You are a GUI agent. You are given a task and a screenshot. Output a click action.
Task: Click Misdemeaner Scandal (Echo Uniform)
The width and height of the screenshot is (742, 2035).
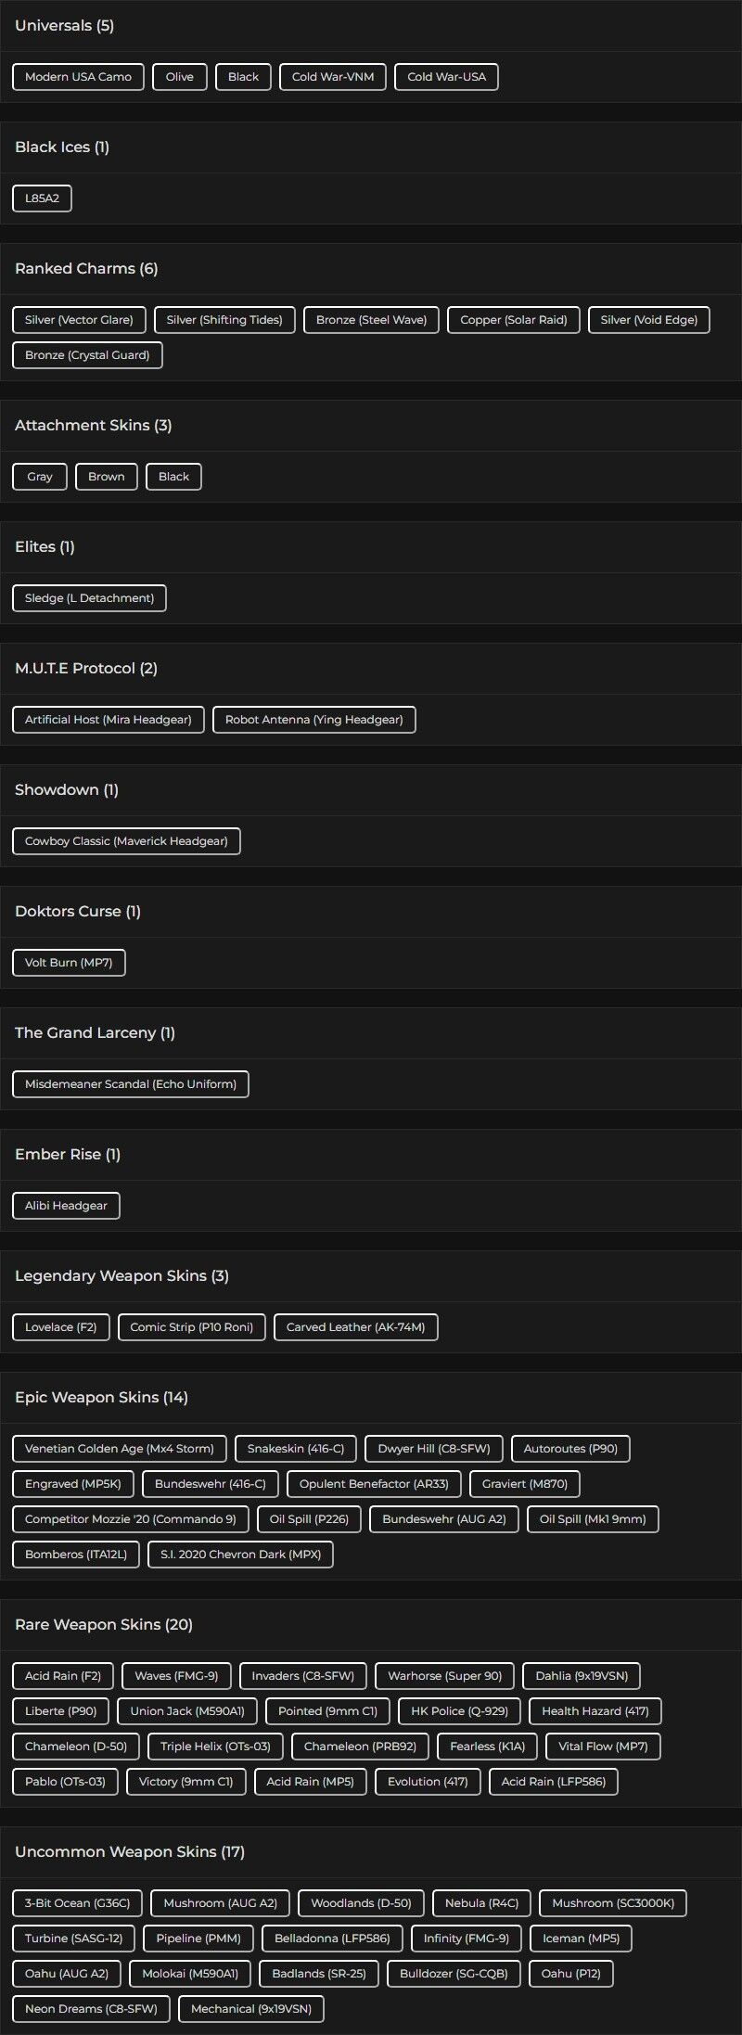pos(131,1084)
